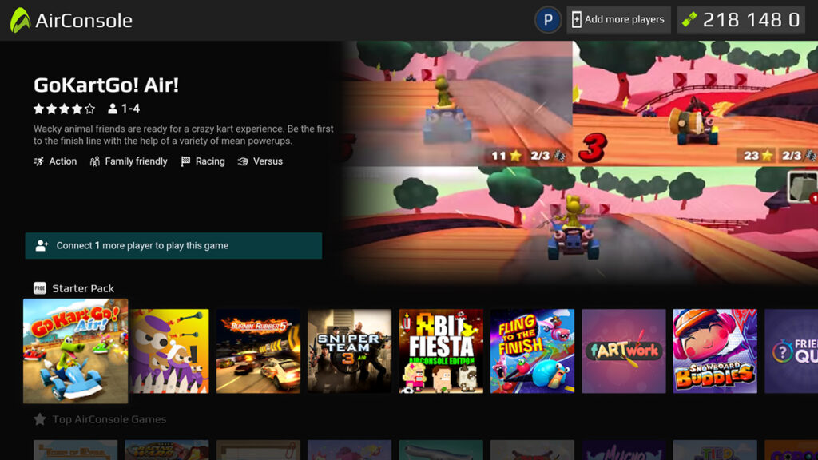Open the Sniper Team 3 game tile
818x460 pixels.
pos(350,351)
